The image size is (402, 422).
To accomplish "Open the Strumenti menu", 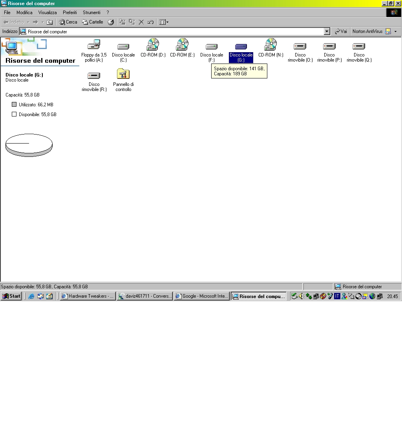I will coord(91,13).
